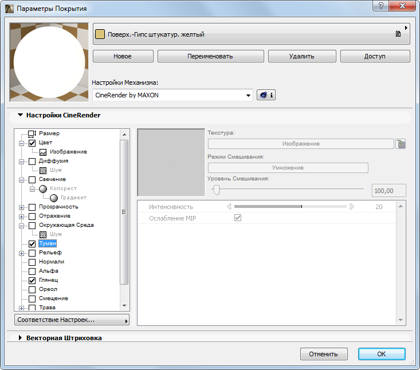The height and width of the screenshot is (370, 420).
Task: Select the Трава tree item label
Action: 47,308
